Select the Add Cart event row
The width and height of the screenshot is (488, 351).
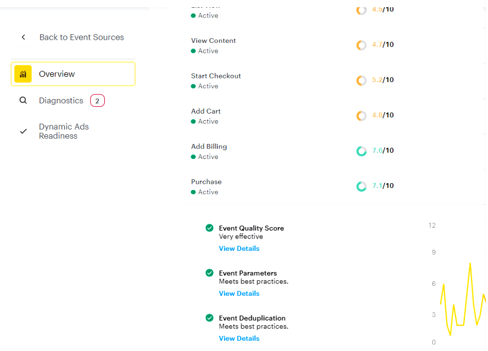(x=333, y=116)
